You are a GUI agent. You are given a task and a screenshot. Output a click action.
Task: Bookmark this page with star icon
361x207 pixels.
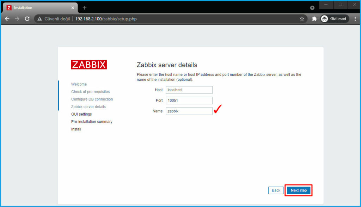click(302, 19)
